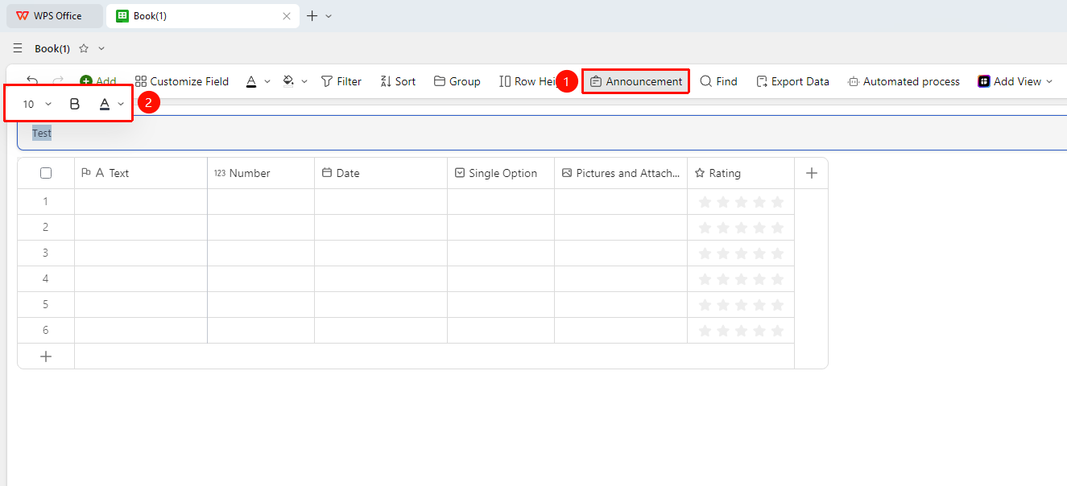
Task: Click the fill color bucket icon
Action: point(288,81)
